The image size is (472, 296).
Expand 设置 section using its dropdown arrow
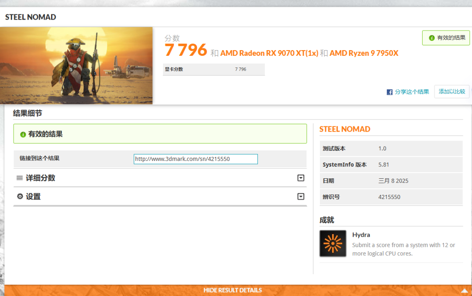(301, 197)
